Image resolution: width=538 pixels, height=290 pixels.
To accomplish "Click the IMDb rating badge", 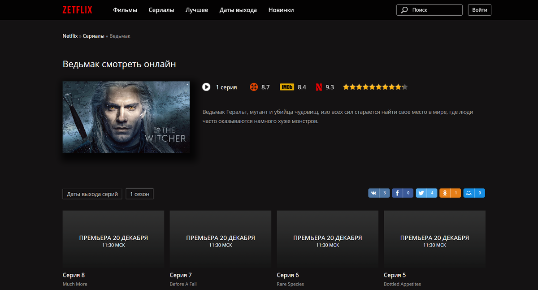I will [x=287, y=87].
